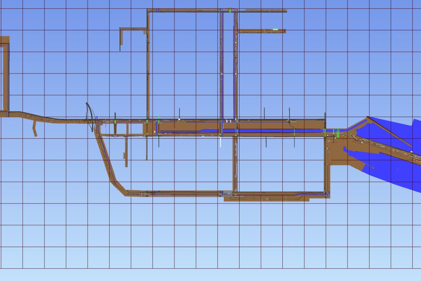The width and height of the screenshot is (421, 281).
Task: Click the green marker on the topmost horizontal road
Action: [230, 10]
